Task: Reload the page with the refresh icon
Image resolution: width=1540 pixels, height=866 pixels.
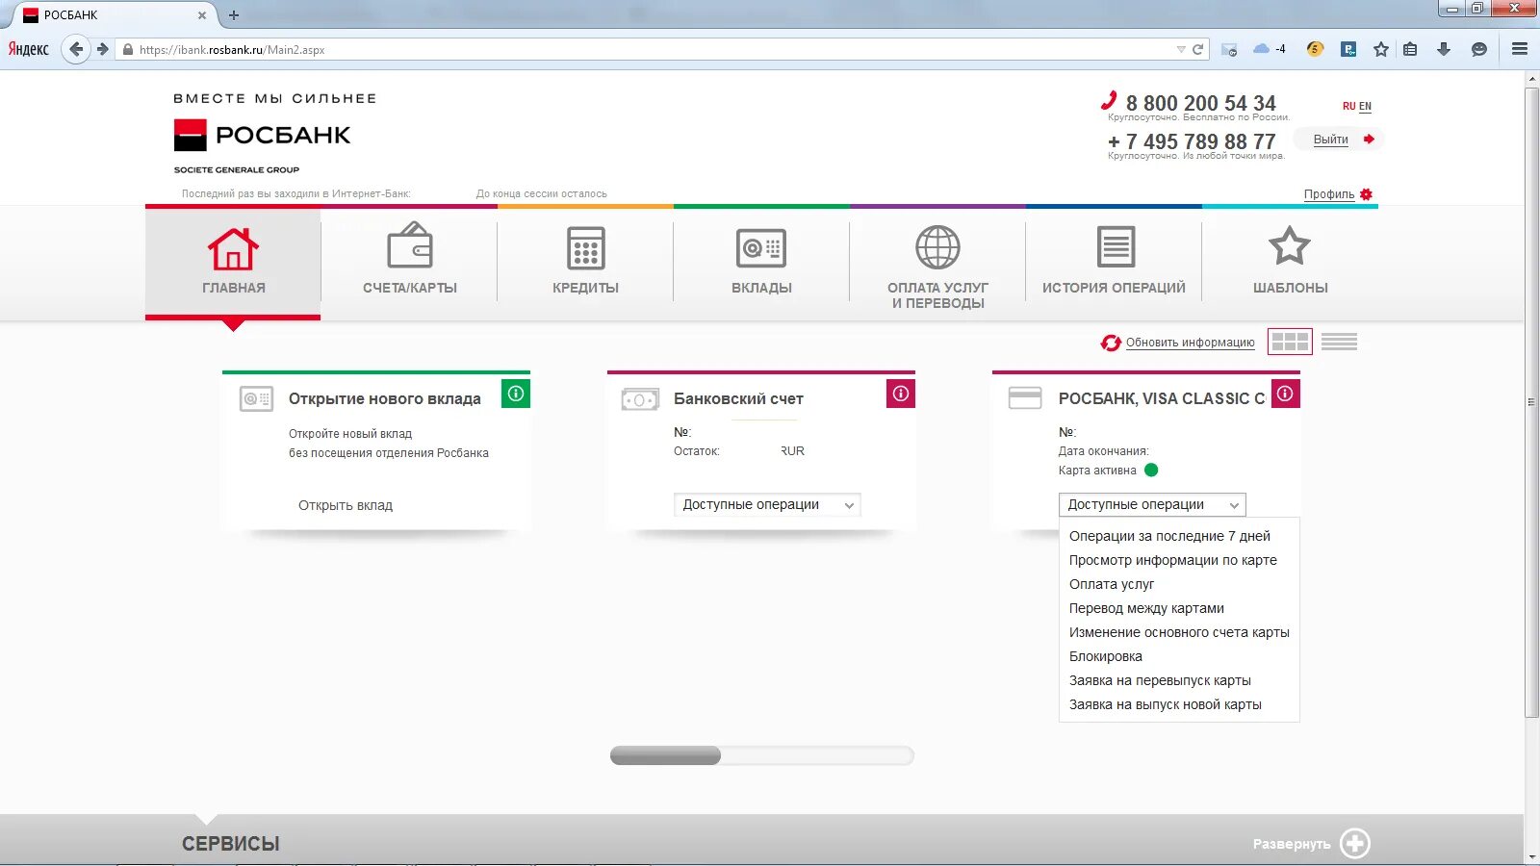Action: pos(1198,49)
